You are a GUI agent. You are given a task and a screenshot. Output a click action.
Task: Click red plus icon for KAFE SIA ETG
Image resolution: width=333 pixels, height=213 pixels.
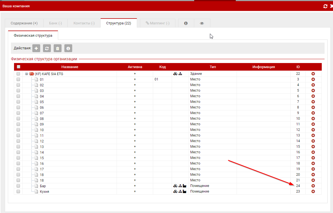click(313, 74)
